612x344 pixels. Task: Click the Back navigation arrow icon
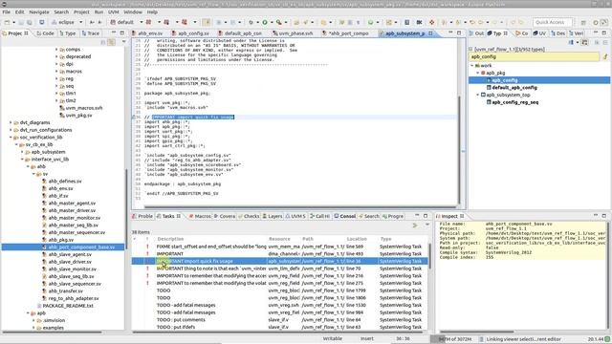point(472,22)
